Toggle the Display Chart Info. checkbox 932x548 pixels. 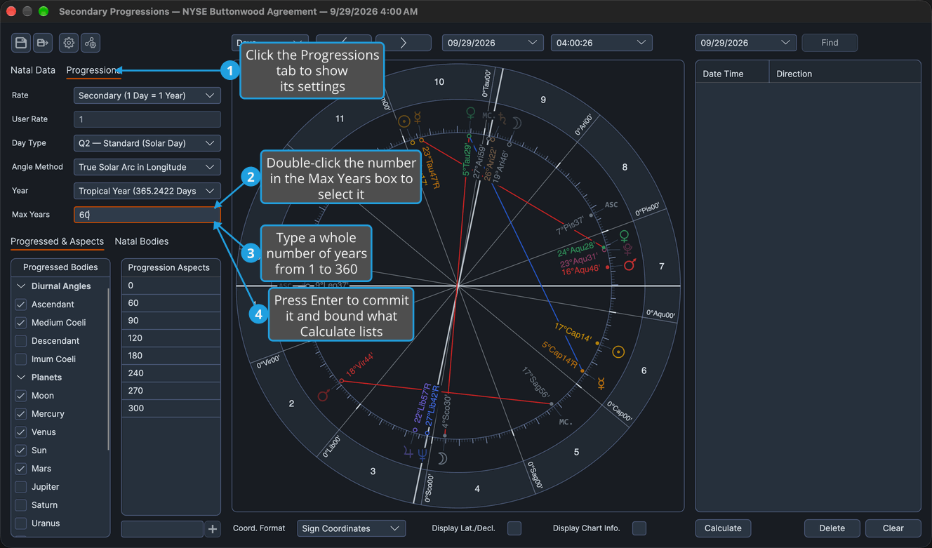coord(639,528)
